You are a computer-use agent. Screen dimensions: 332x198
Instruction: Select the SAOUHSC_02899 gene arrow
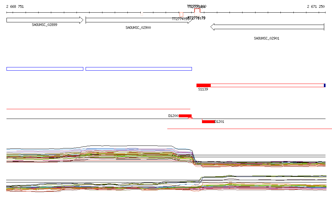tap(45, 20)
